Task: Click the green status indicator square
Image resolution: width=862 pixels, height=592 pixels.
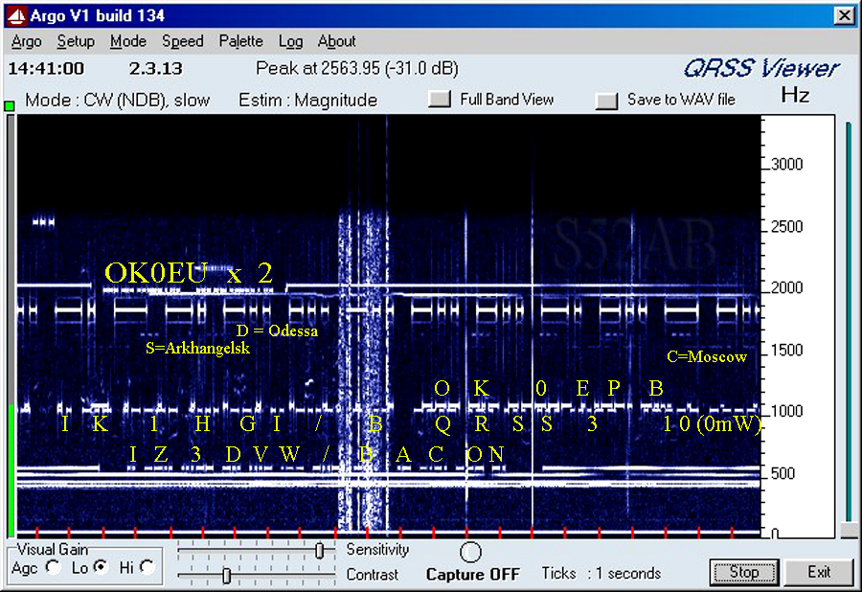Action: [10, 104]
